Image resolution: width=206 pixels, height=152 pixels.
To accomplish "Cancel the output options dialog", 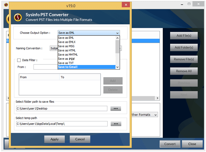I will (80, 139).
